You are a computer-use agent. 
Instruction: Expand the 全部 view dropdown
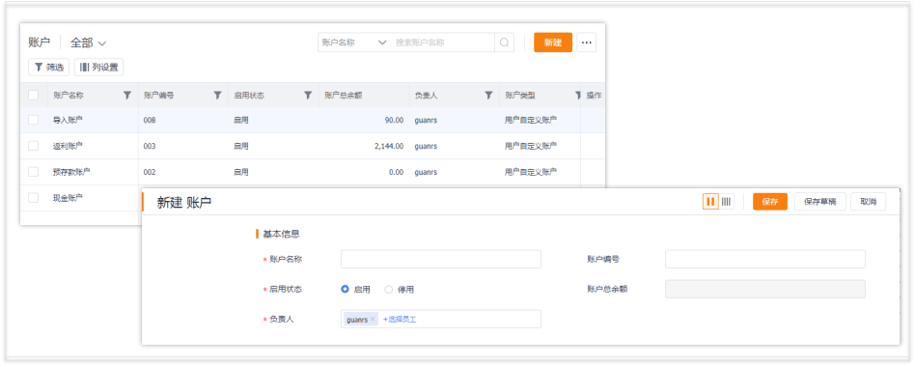tap(88, 42)
